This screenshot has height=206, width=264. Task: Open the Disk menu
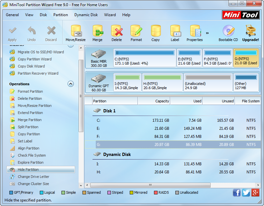point(43,15)
